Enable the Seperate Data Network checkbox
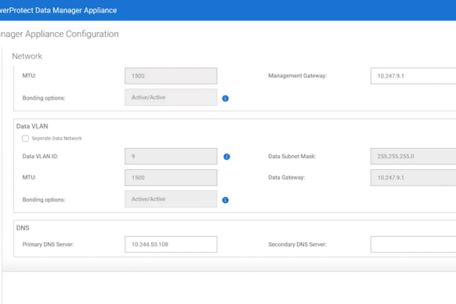The image size is (456, 304). [x=25, y=139]
